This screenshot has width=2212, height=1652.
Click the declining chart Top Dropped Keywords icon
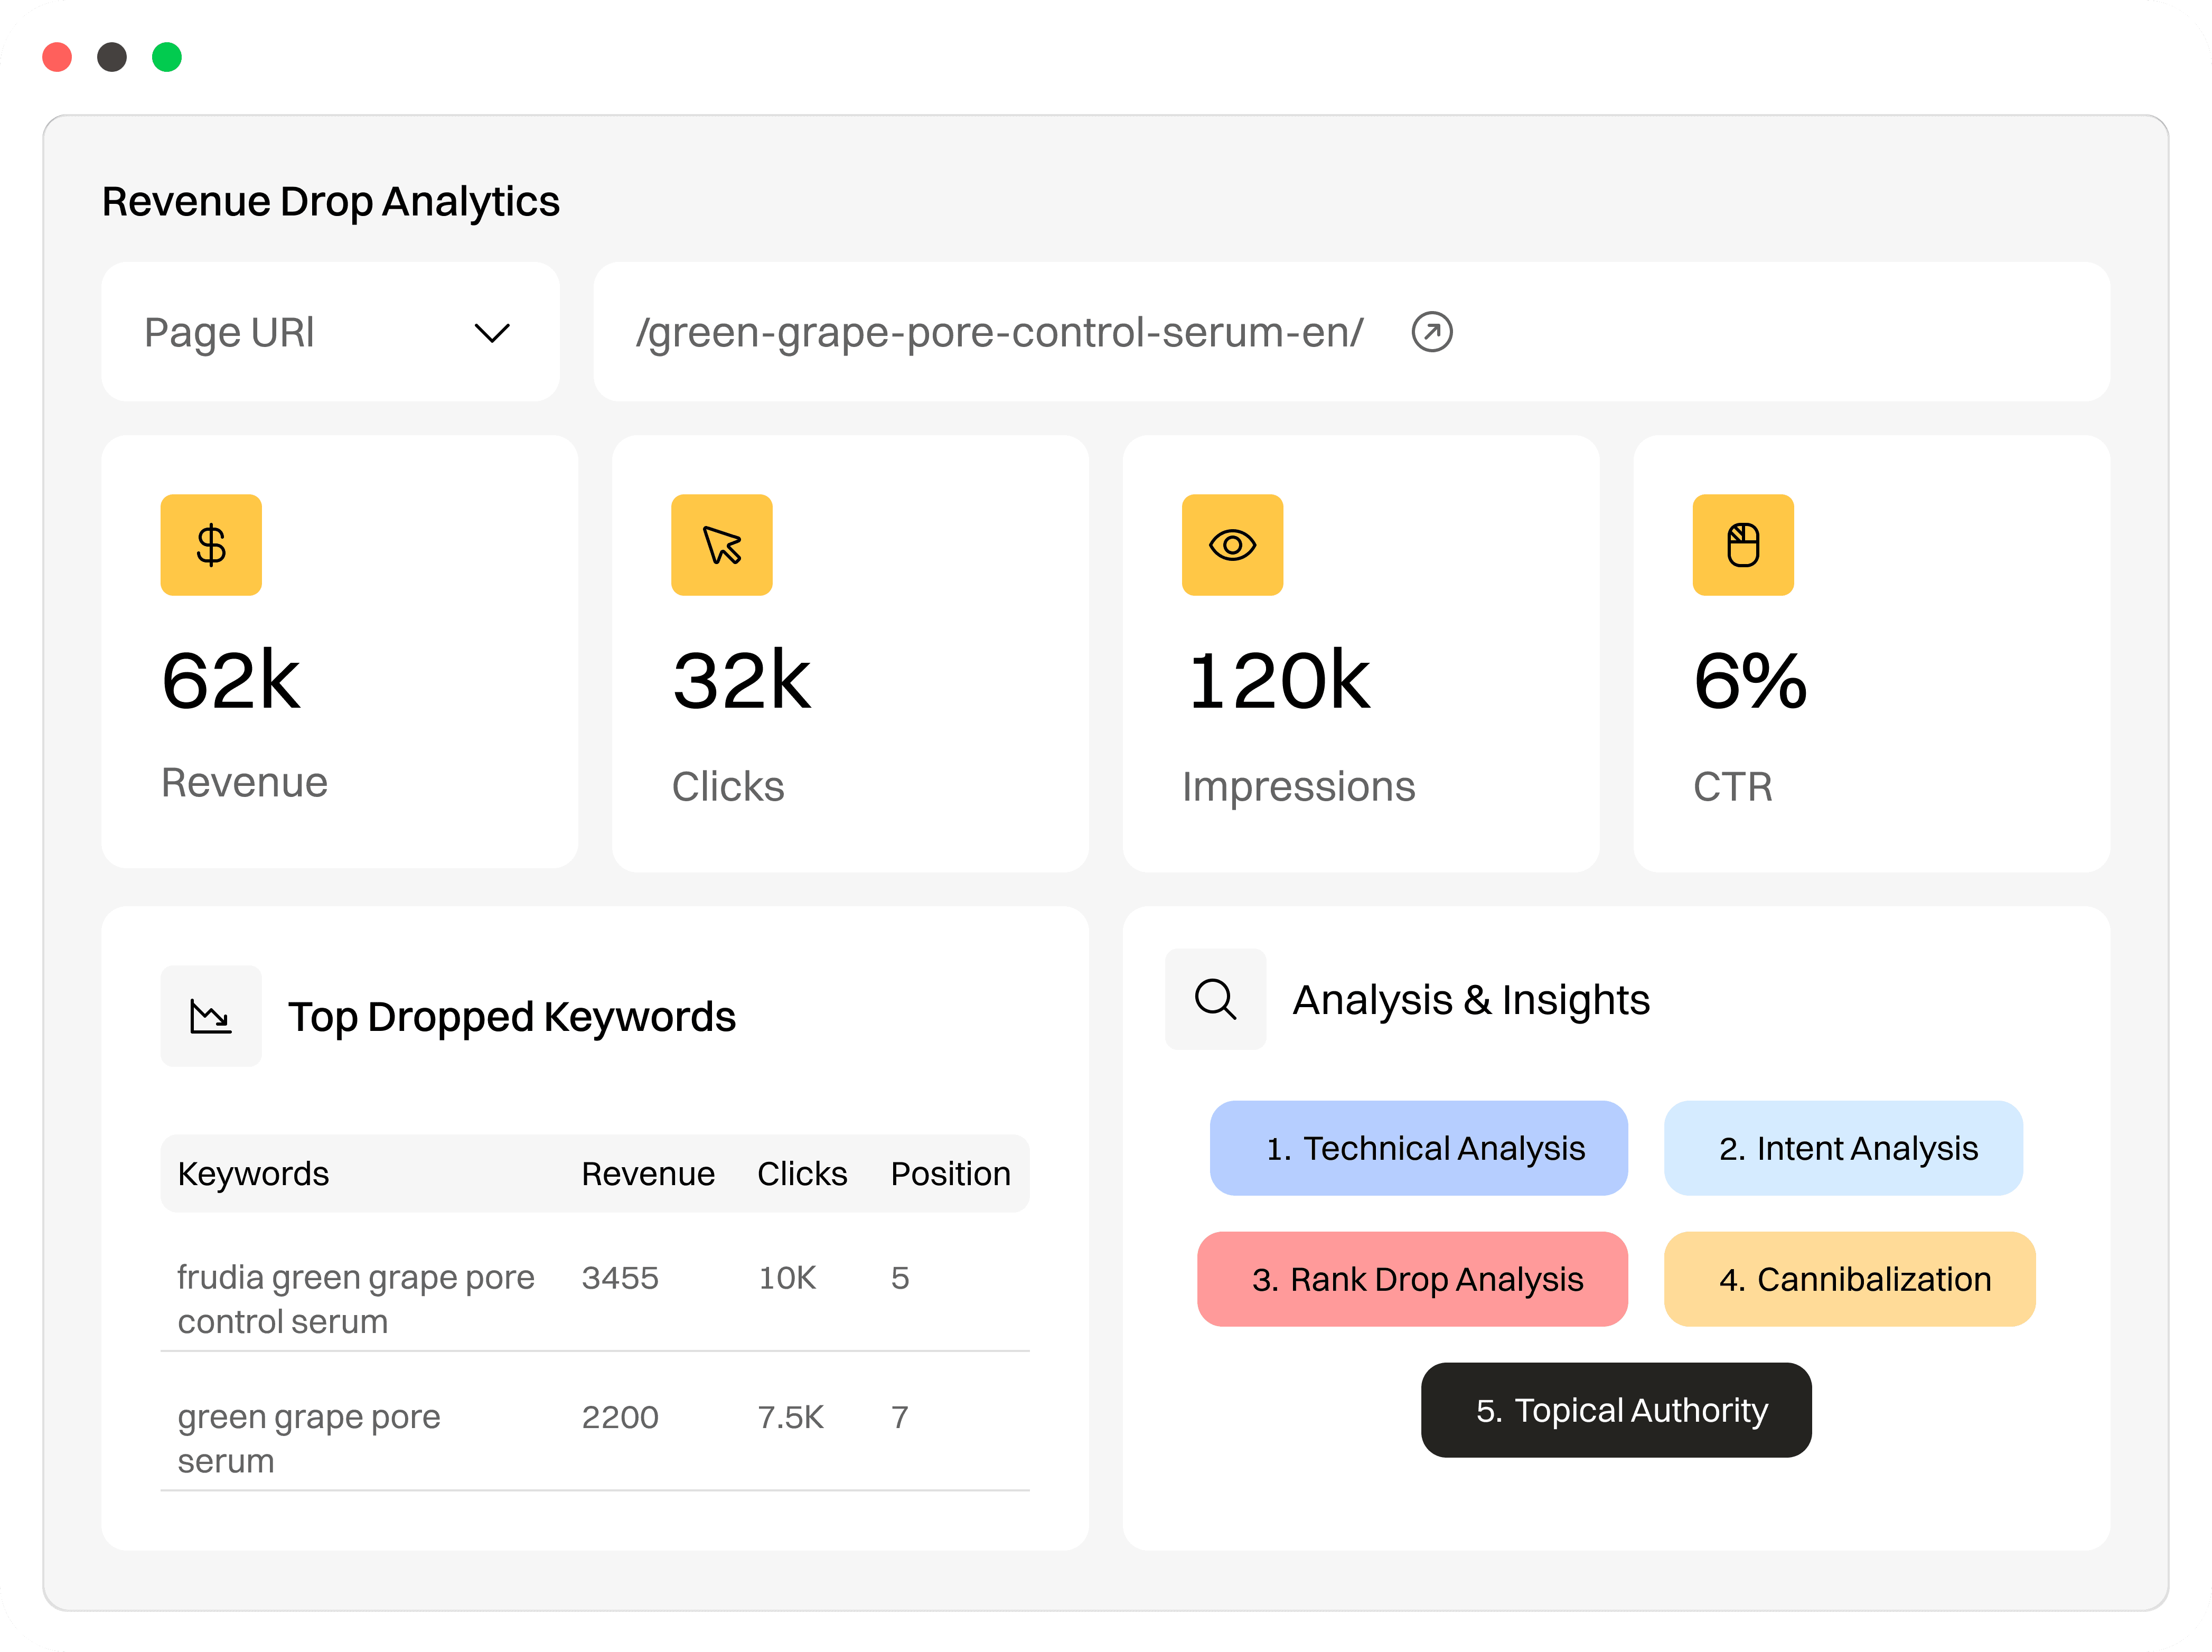click(x=211, y=1016)
